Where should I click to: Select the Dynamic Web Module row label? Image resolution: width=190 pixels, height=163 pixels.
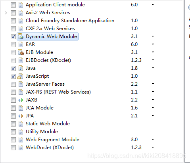point(51,36)
